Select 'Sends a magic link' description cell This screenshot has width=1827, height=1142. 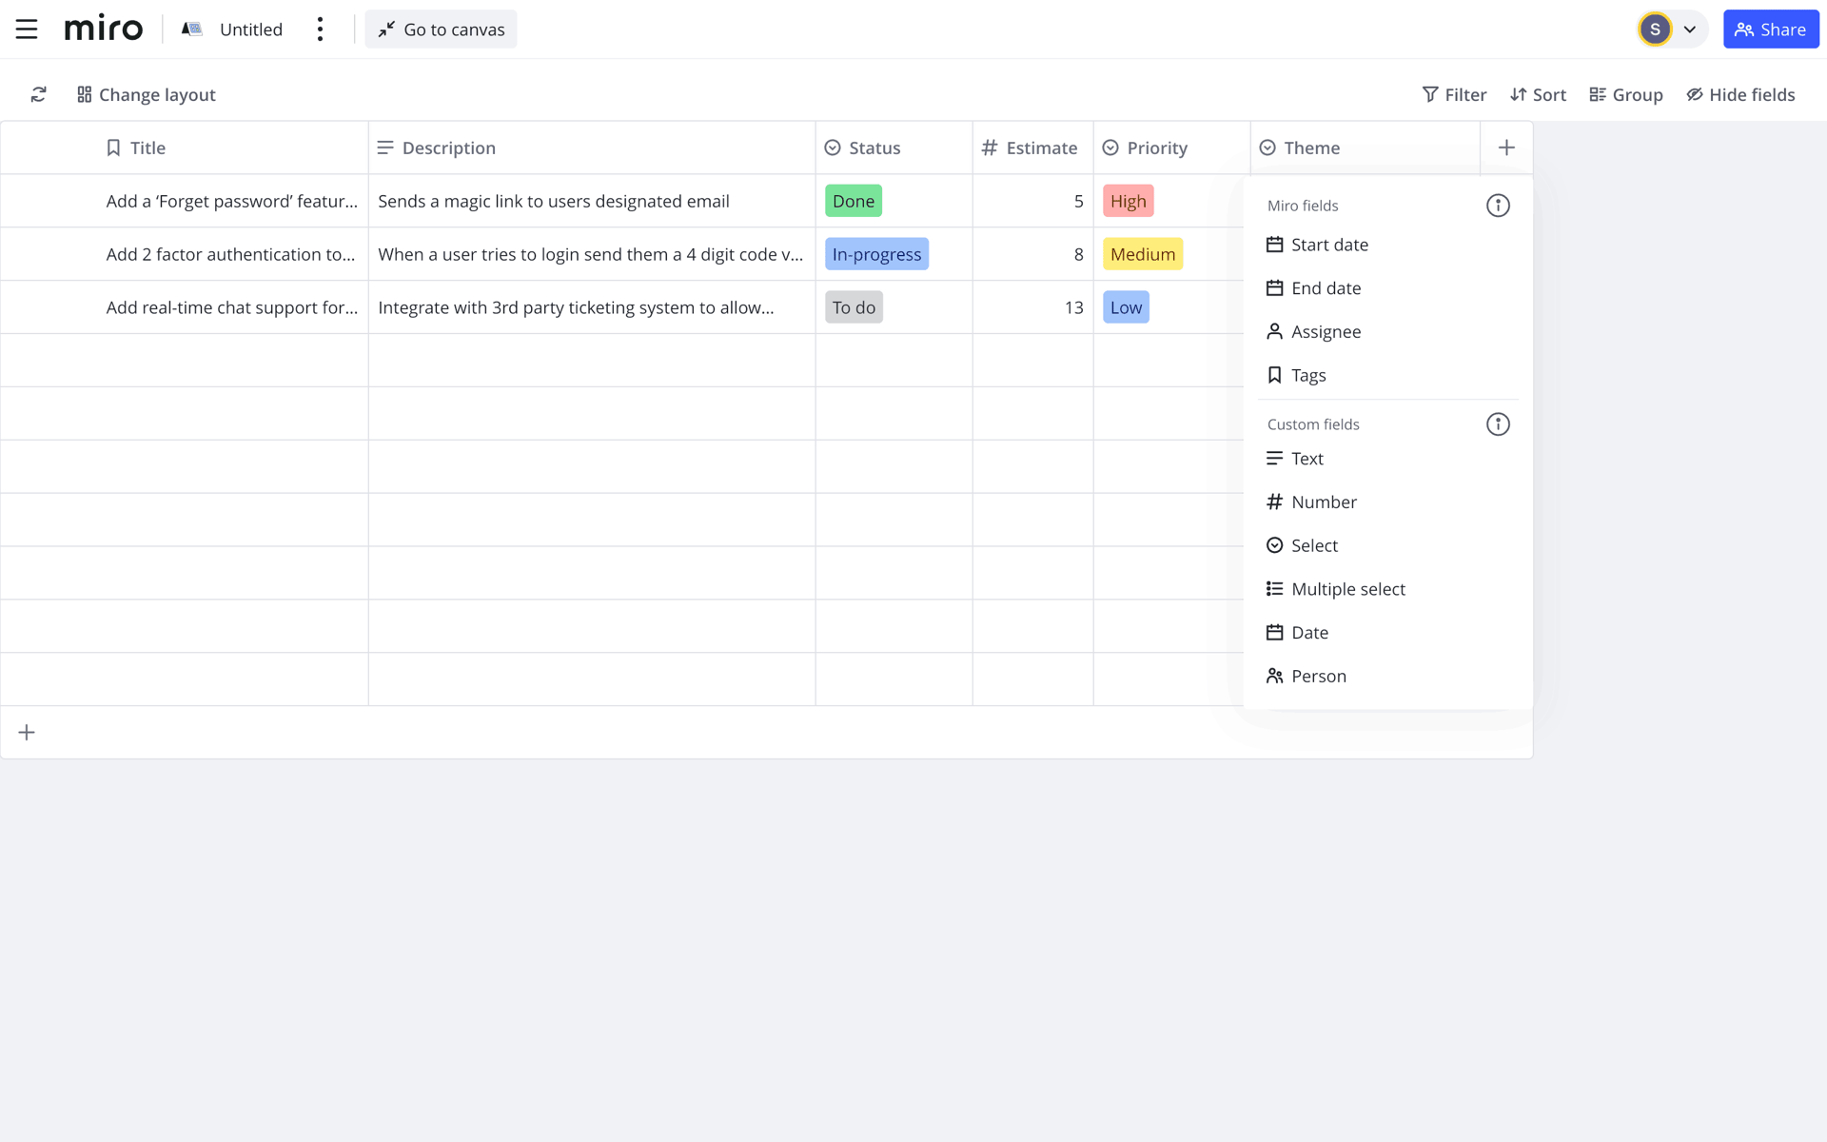click(x=592, y=201)
